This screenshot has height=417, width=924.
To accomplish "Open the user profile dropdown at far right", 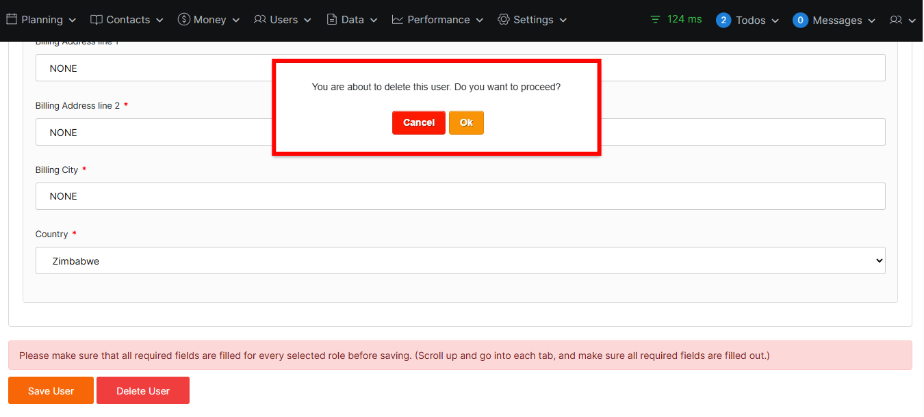I will [902, 21].
